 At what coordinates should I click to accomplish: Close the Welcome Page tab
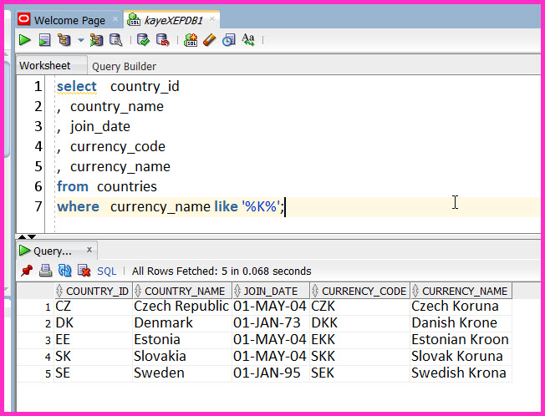(115, 19)
